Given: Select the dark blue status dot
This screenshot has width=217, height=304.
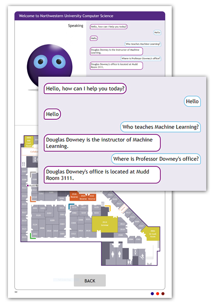Looking at the screenshot, I should pyautogui.click(x=152, y=294).
